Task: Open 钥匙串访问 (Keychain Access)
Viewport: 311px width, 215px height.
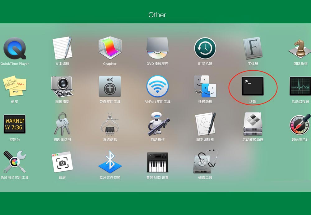Action: point(62,124)
